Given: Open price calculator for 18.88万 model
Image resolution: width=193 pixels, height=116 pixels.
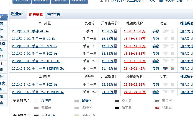Looking at the screenshot, I should coord(115,54).
